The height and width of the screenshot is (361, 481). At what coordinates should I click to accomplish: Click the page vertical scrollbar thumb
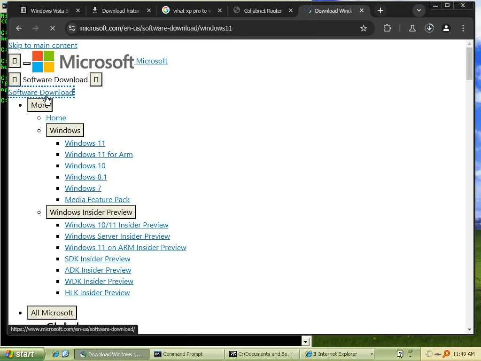click(469, 64)
